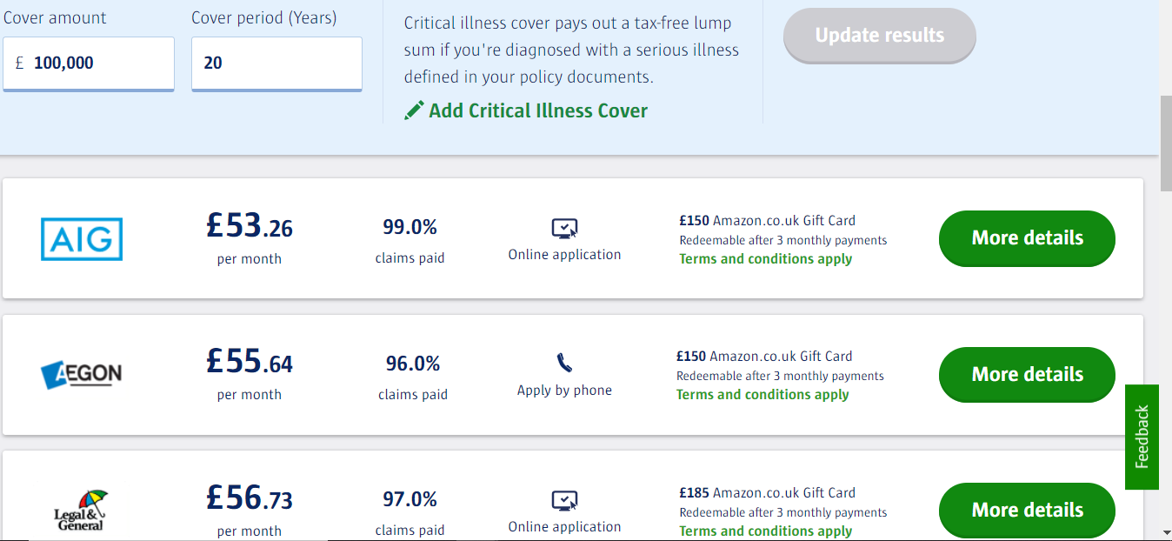This screenshot has height=541, width=1172.
Task: Click the Aegon logo
Action: pyautogui.click(x=82, y=375)
